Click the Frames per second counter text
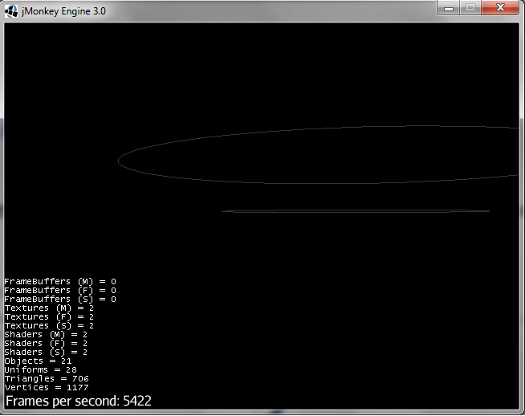This screenshot has width=525, height=416. point(79,401)
